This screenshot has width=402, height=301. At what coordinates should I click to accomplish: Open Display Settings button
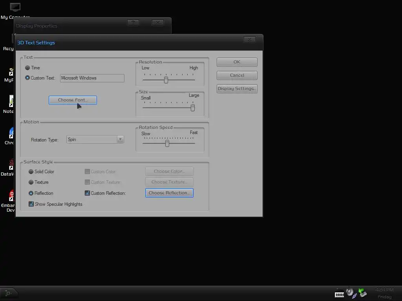[237, 89]
